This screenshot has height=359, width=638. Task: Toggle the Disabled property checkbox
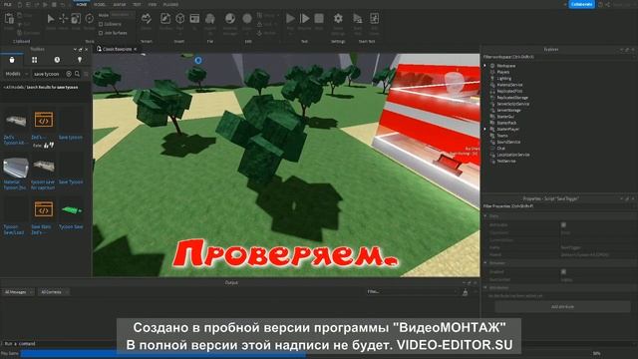coord(563,271)
